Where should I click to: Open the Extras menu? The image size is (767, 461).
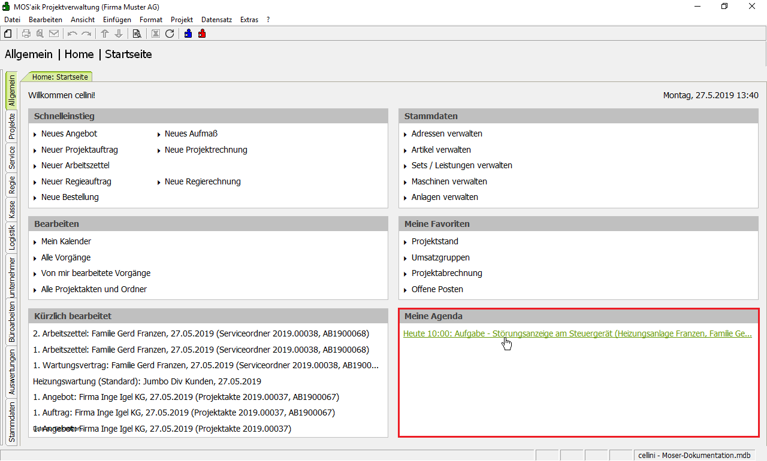(x=249, y=20)
